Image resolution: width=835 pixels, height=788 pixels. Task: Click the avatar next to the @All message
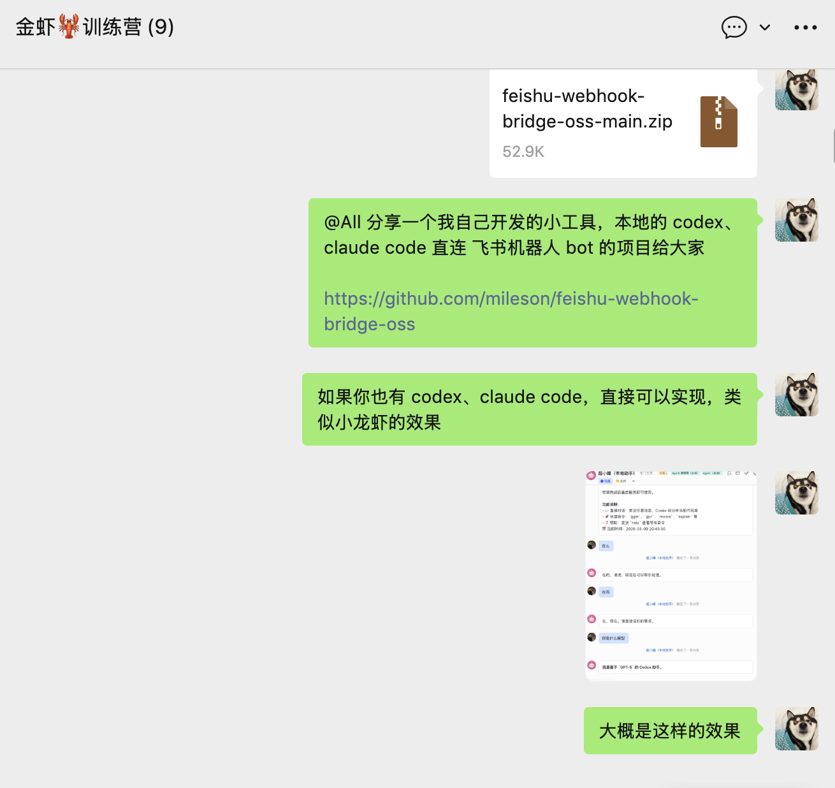point(796,220)
